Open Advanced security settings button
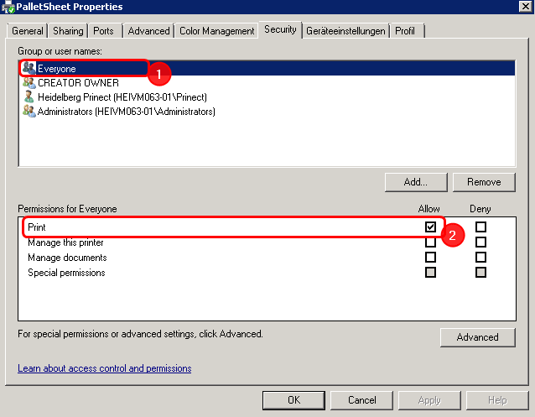535x417 pixels. 477,337
